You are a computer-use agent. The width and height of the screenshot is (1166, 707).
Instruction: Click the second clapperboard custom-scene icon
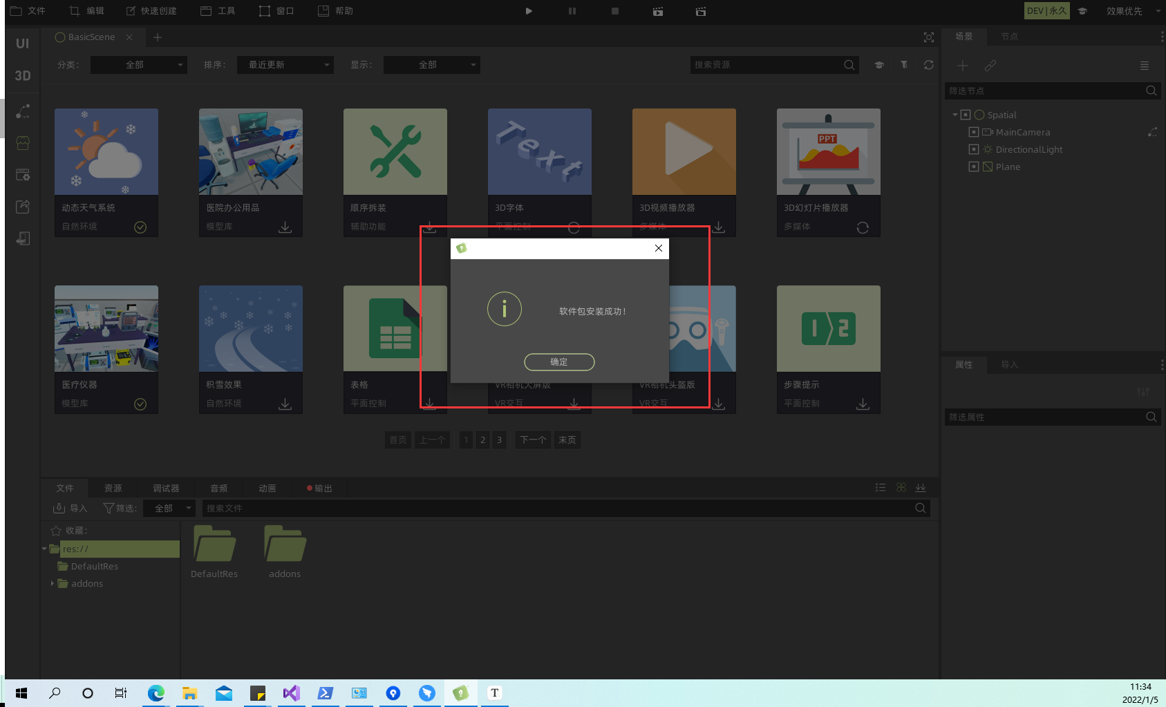click(701, 11)
